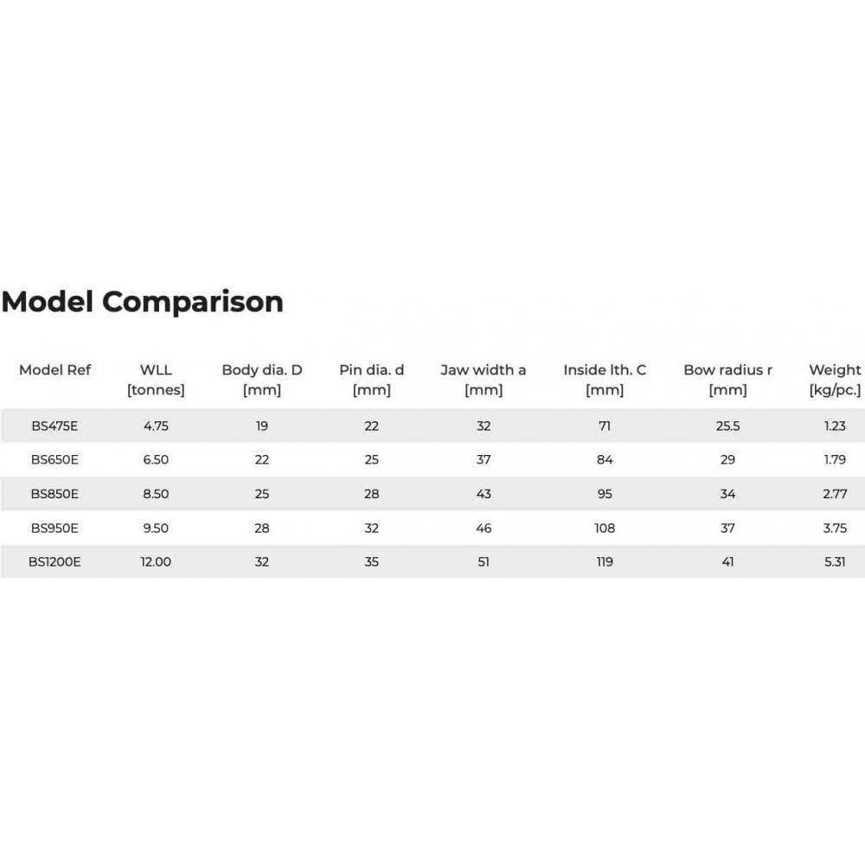
Task: Click the Model Comparison heading
Action: click(143, 302)
